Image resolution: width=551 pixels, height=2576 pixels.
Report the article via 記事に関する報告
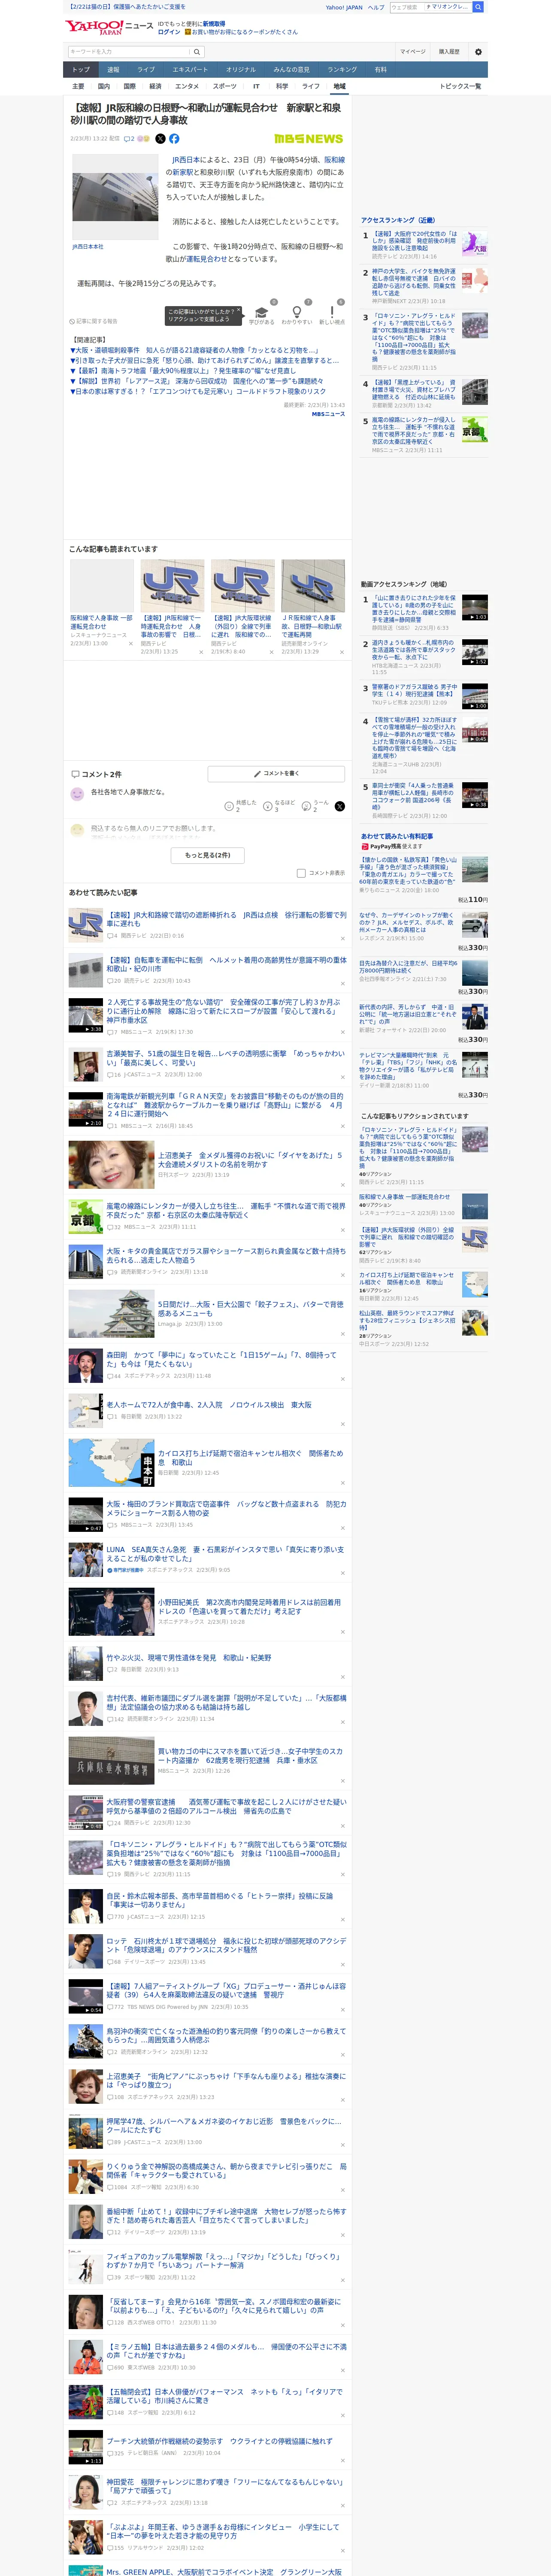pyautogui.click(x=94, y=321)
